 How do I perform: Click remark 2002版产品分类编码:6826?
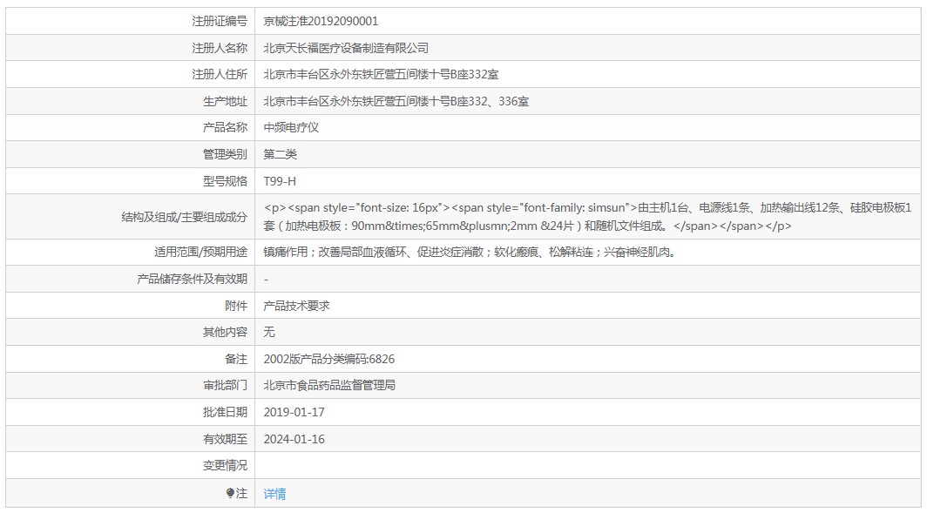tap(328, 360)
